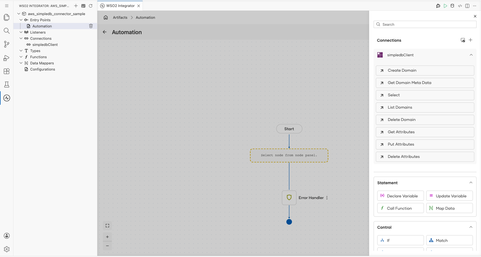The image size is (481, 257).
Task: Open the Search sidebar icon
Action: (x=7, y=31)
